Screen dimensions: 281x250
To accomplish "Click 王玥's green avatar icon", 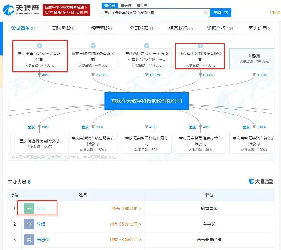I will [29, 208].
